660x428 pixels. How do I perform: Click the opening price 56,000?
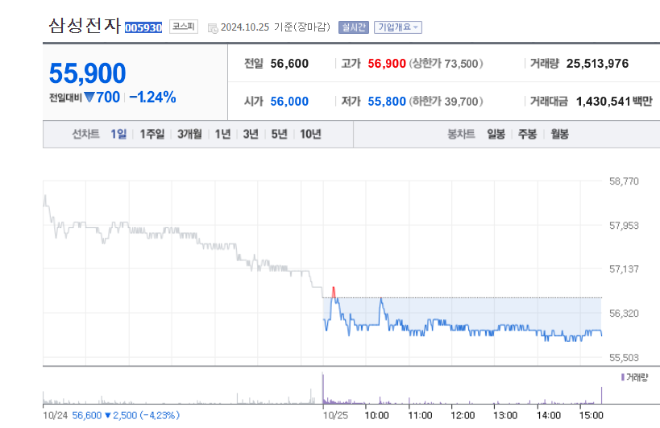(x=289, y=102)
